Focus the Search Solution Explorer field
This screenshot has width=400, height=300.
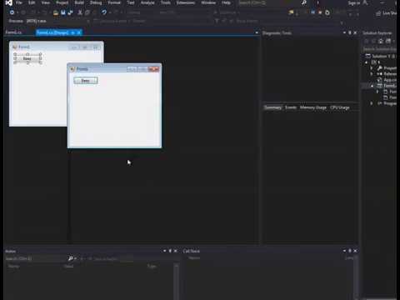coord(380,49)
